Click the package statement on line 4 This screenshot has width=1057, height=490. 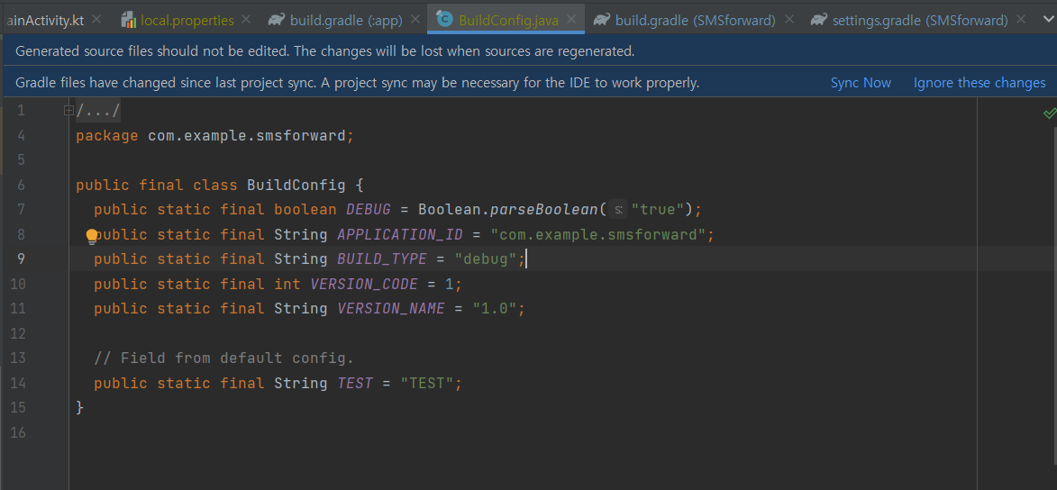pyautogui.click(x=215, y=135)
